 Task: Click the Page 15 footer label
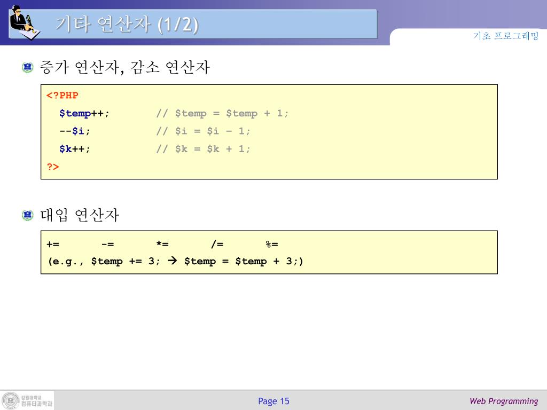point(273,401)
